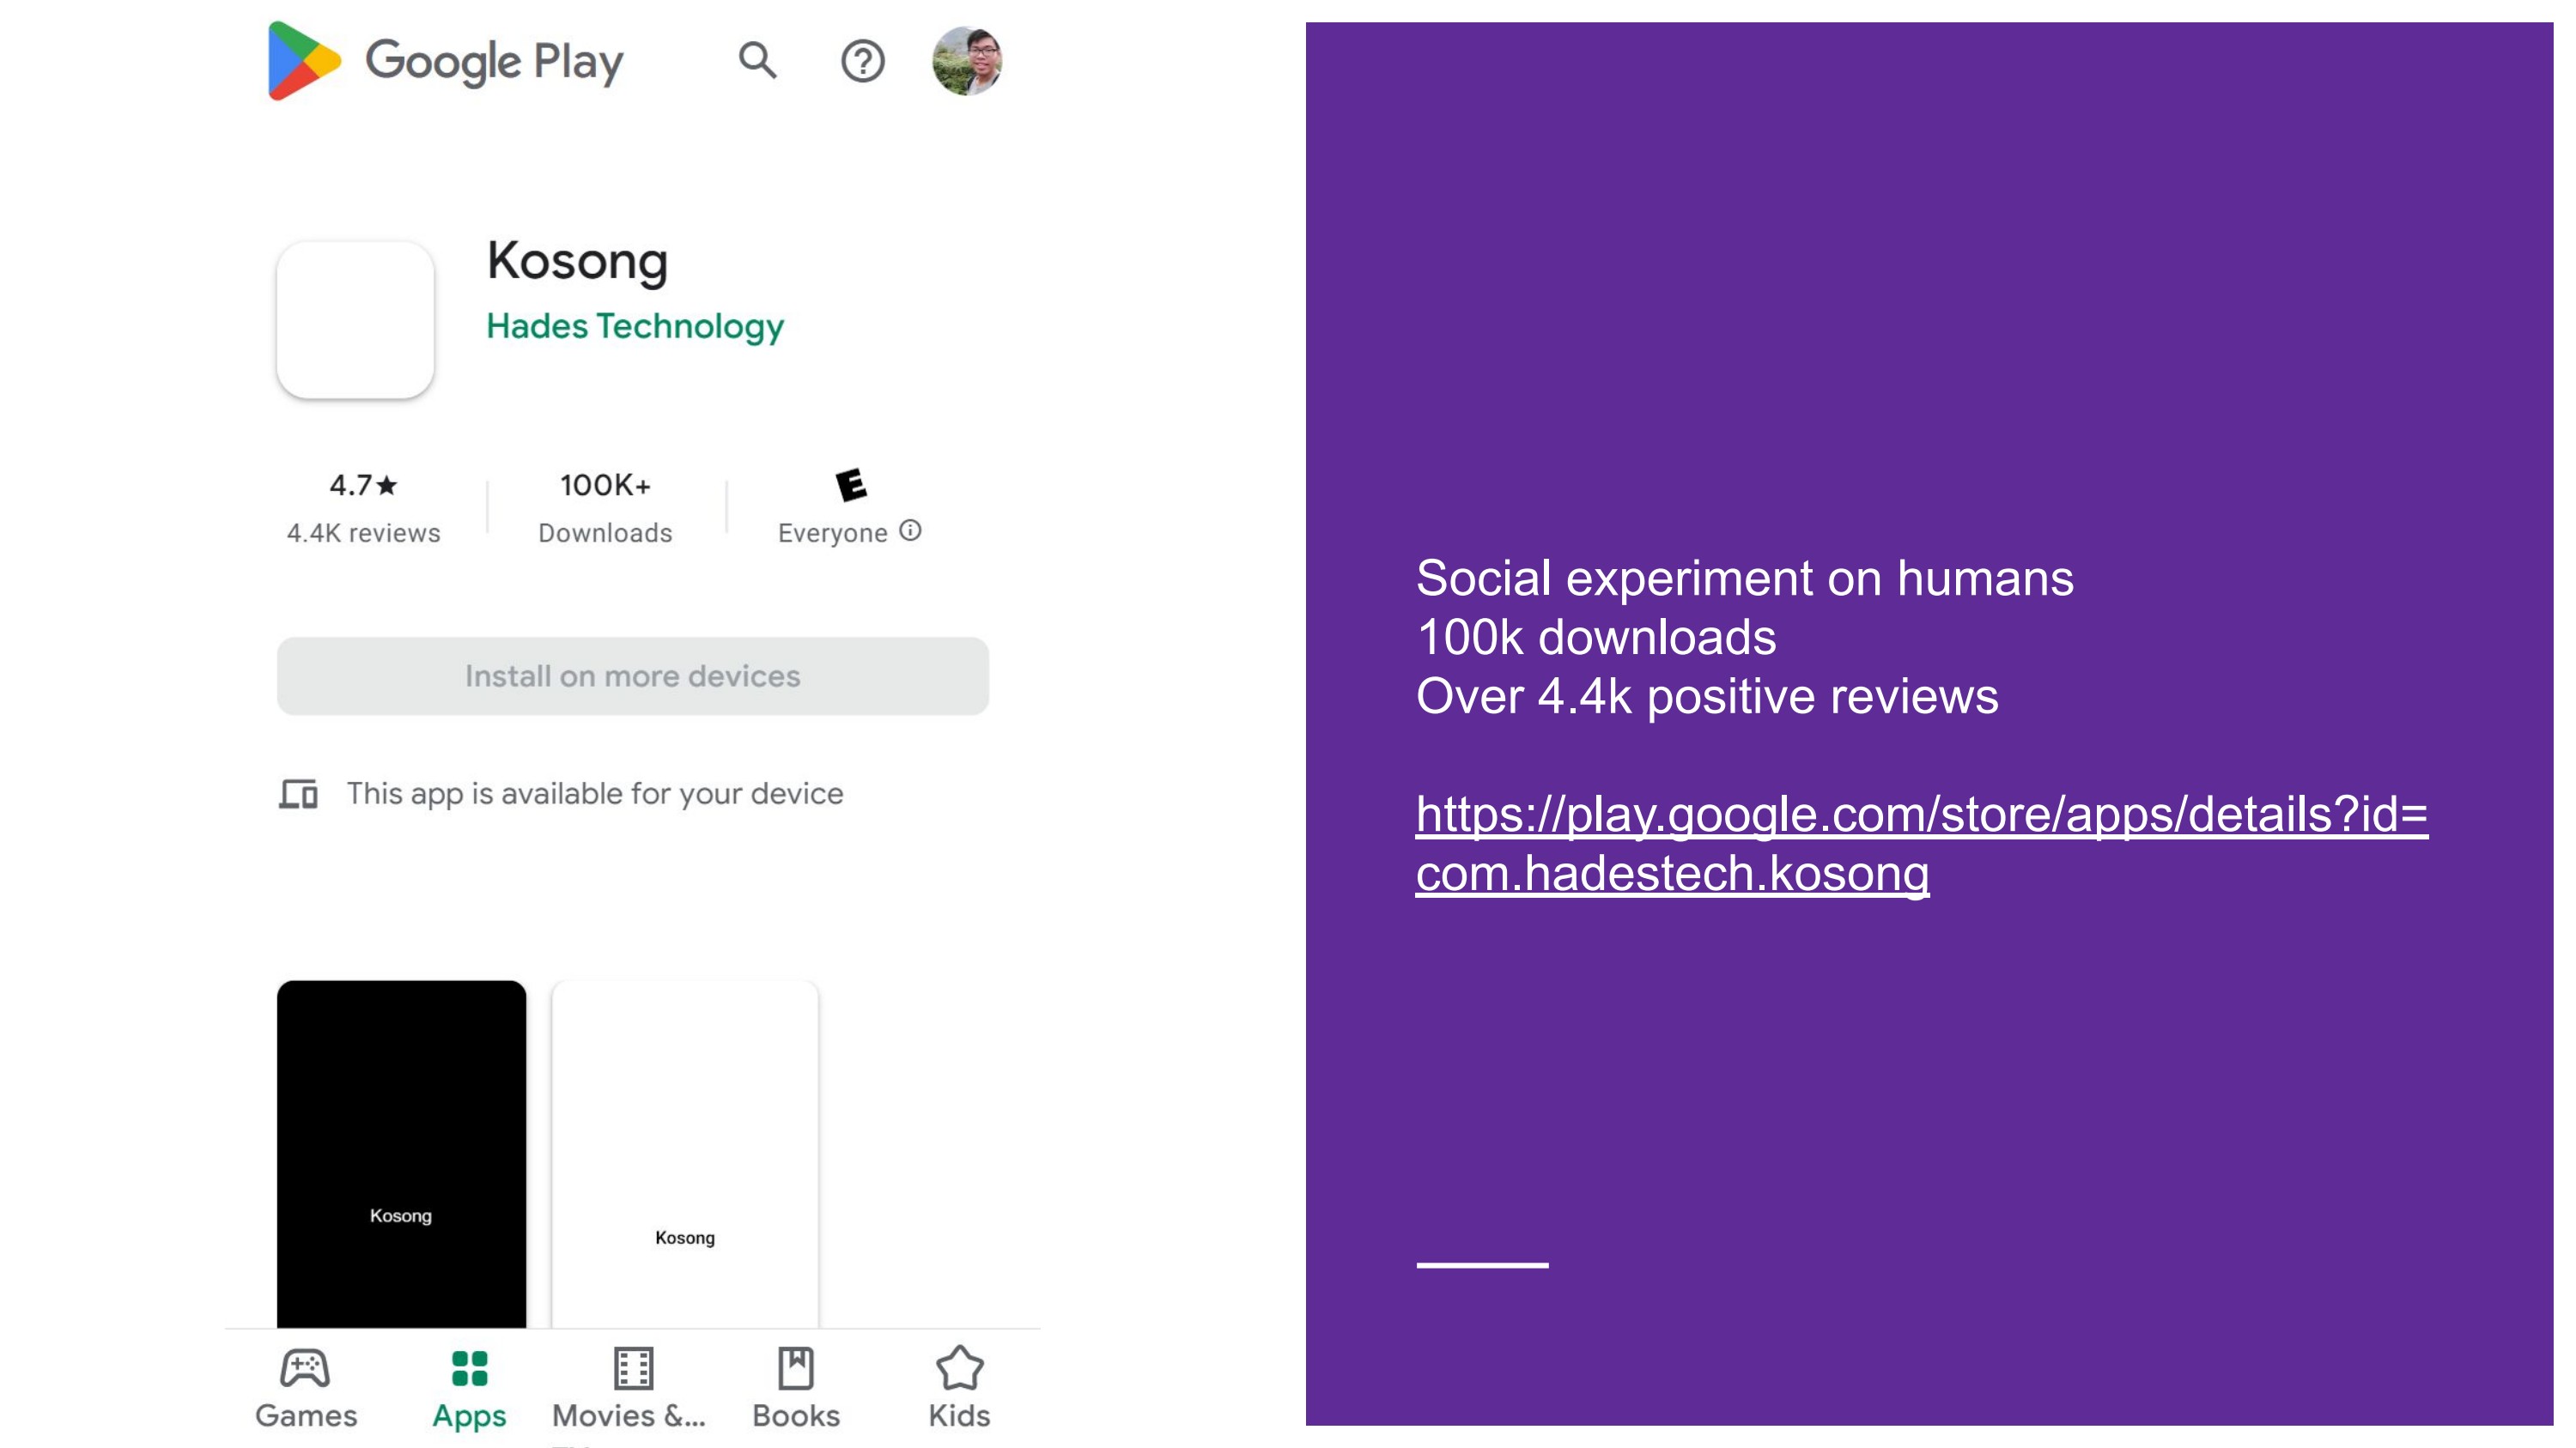Click the Google Play logo
The width and height of the screenshot is (2576, 1448).
[445, 61]
